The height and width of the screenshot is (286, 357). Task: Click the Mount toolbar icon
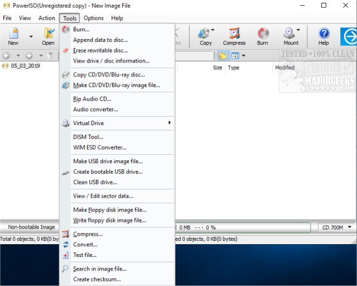(x=291, y=36)
